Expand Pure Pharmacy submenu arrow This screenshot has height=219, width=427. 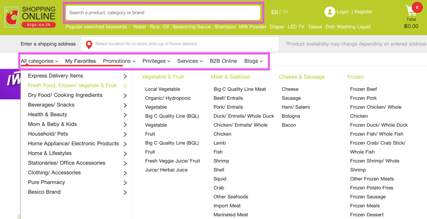click(x=125, y=183)
